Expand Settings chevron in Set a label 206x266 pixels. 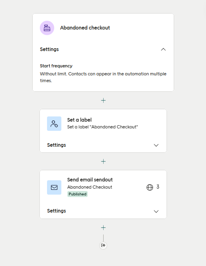pyautogui.click(x=156, y=145)
